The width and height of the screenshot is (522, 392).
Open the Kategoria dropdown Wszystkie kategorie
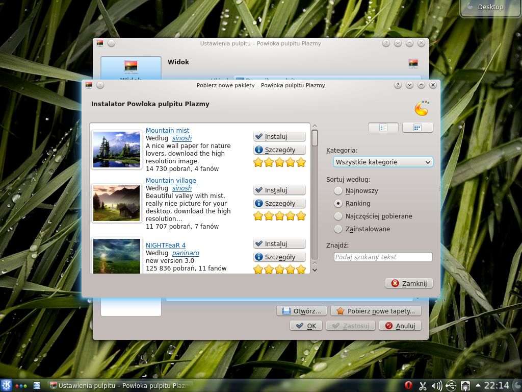383,162
